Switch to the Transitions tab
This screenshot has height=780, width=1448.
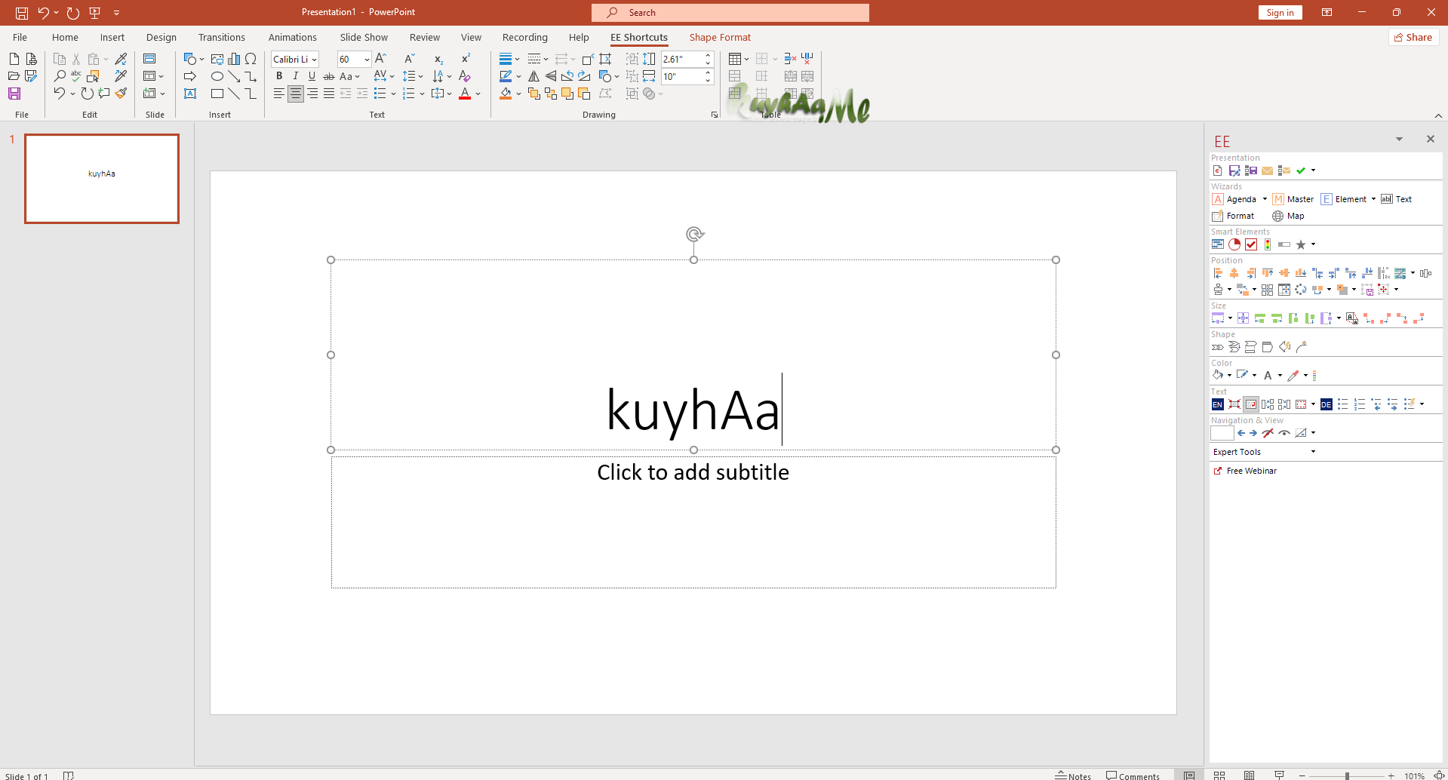click(222, 37)
